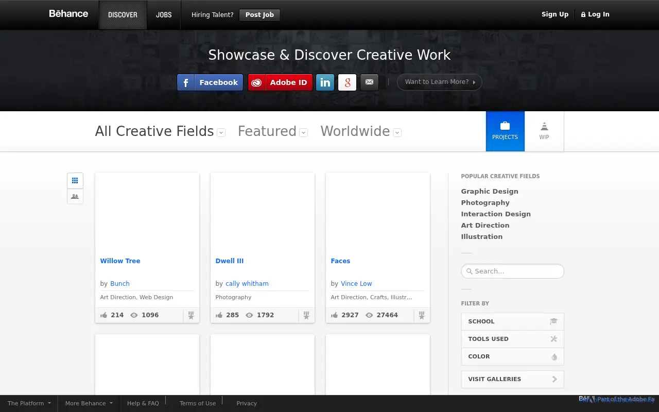Open the Featured sort dropdown
This screenshot has width=659, height=412.
[272, 131]
